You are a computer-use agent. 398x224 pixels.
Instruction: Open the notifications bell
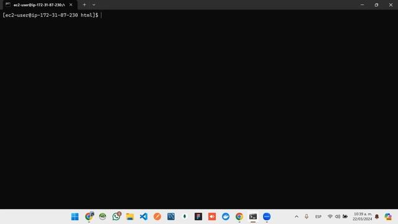coord(377,217)
